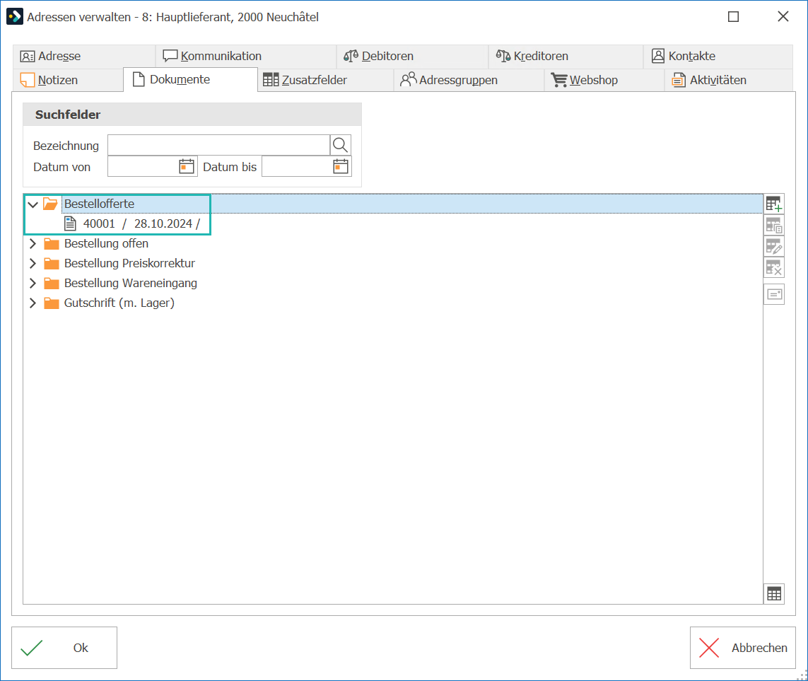The height and width of the screenshot is (681, 808).
Task: Select the Gutschrift (m. Lager) label
Action: [119, 303]
